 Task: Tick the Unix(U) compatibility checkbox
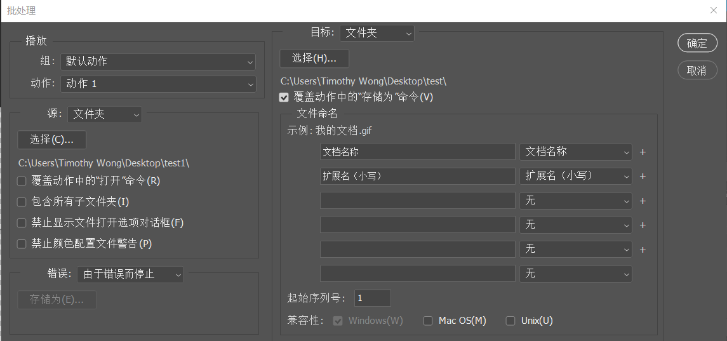[510, 321]
